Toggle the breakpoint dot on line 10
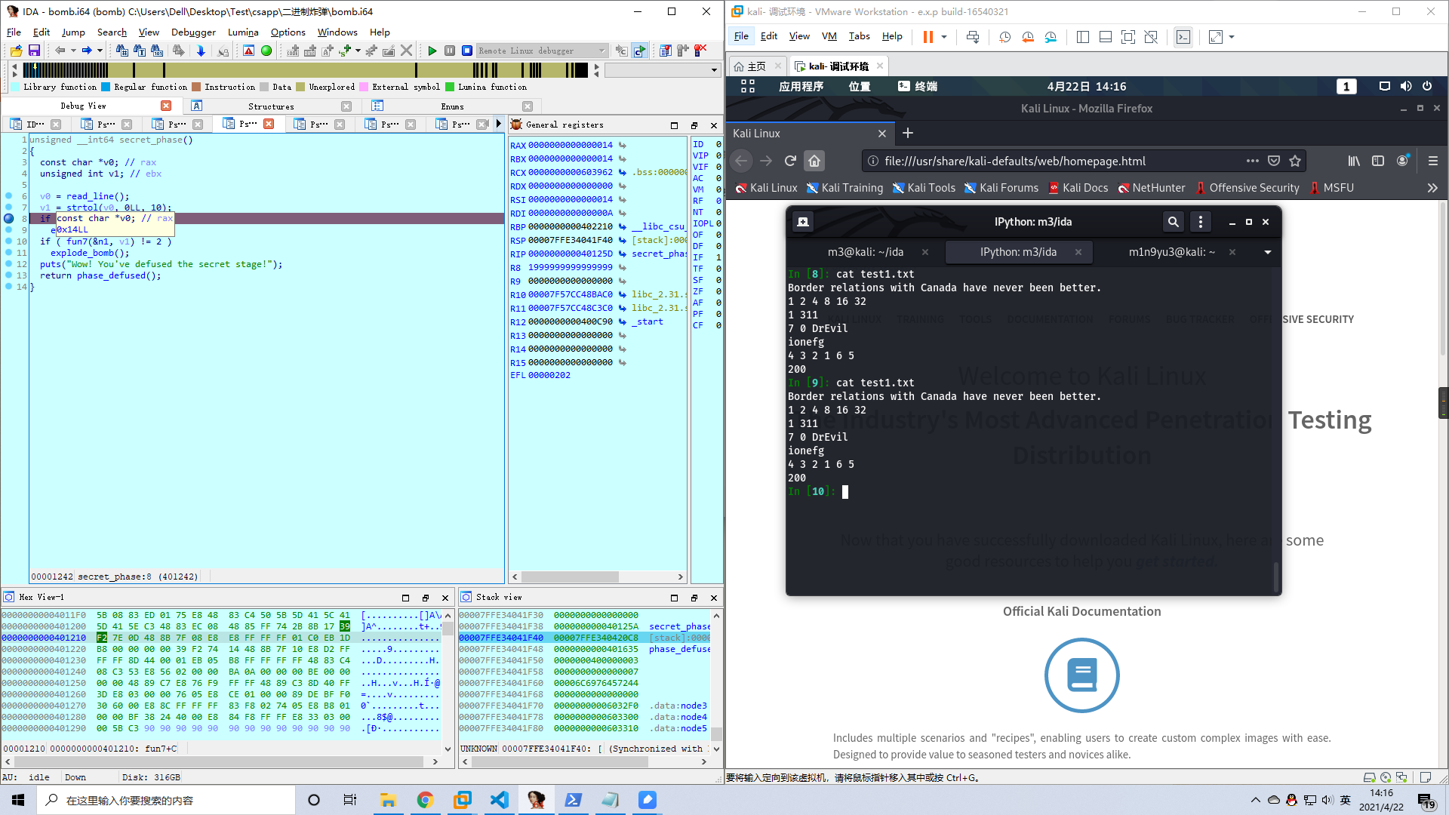The image size is (1449, 815). coord(9,241)
